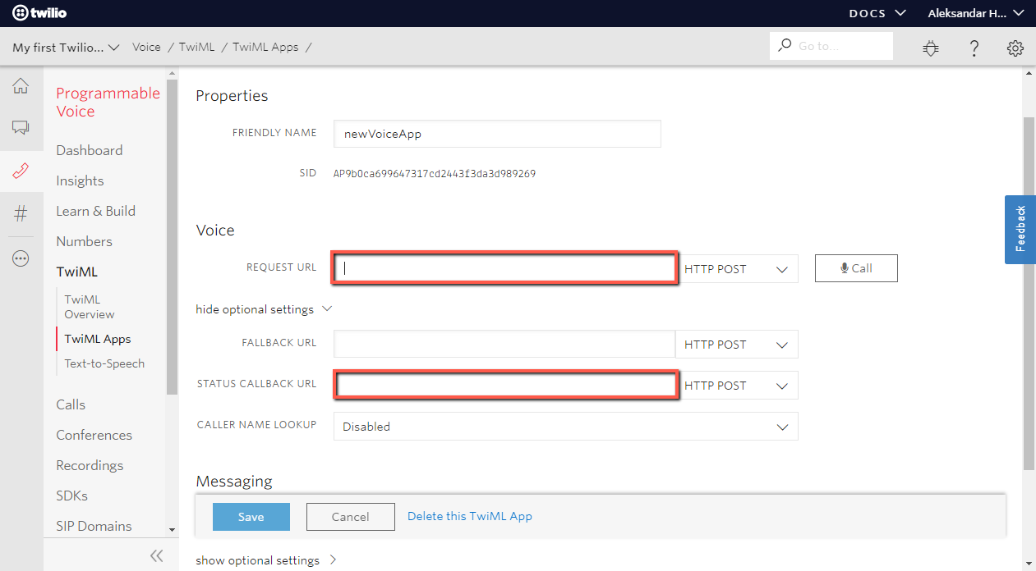1036x571 pixels.
Task: Open TwiML Overview sub-item
Action: [90, 307]
